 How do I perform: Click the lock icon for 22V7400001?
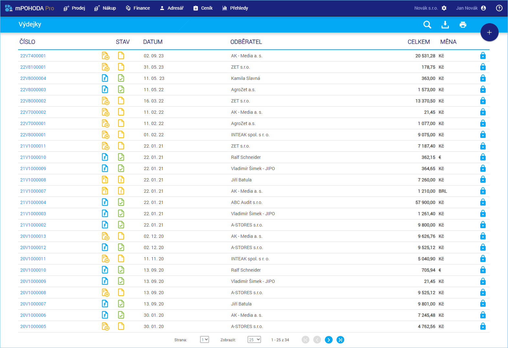483,55
